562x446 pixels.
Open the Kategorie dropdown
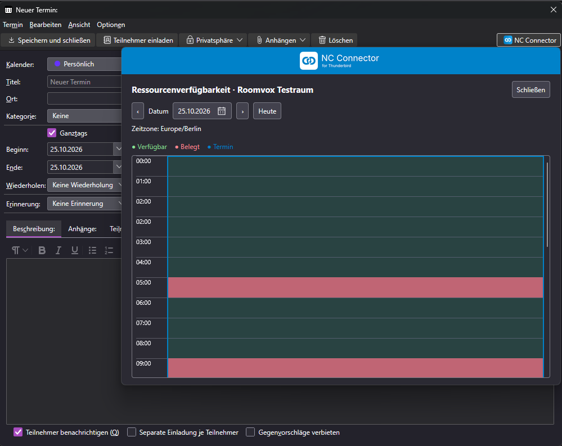pyautogui.click(x=84, y=116)
